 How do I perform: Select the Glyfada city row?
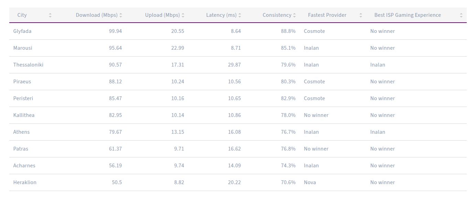point(22,31)
